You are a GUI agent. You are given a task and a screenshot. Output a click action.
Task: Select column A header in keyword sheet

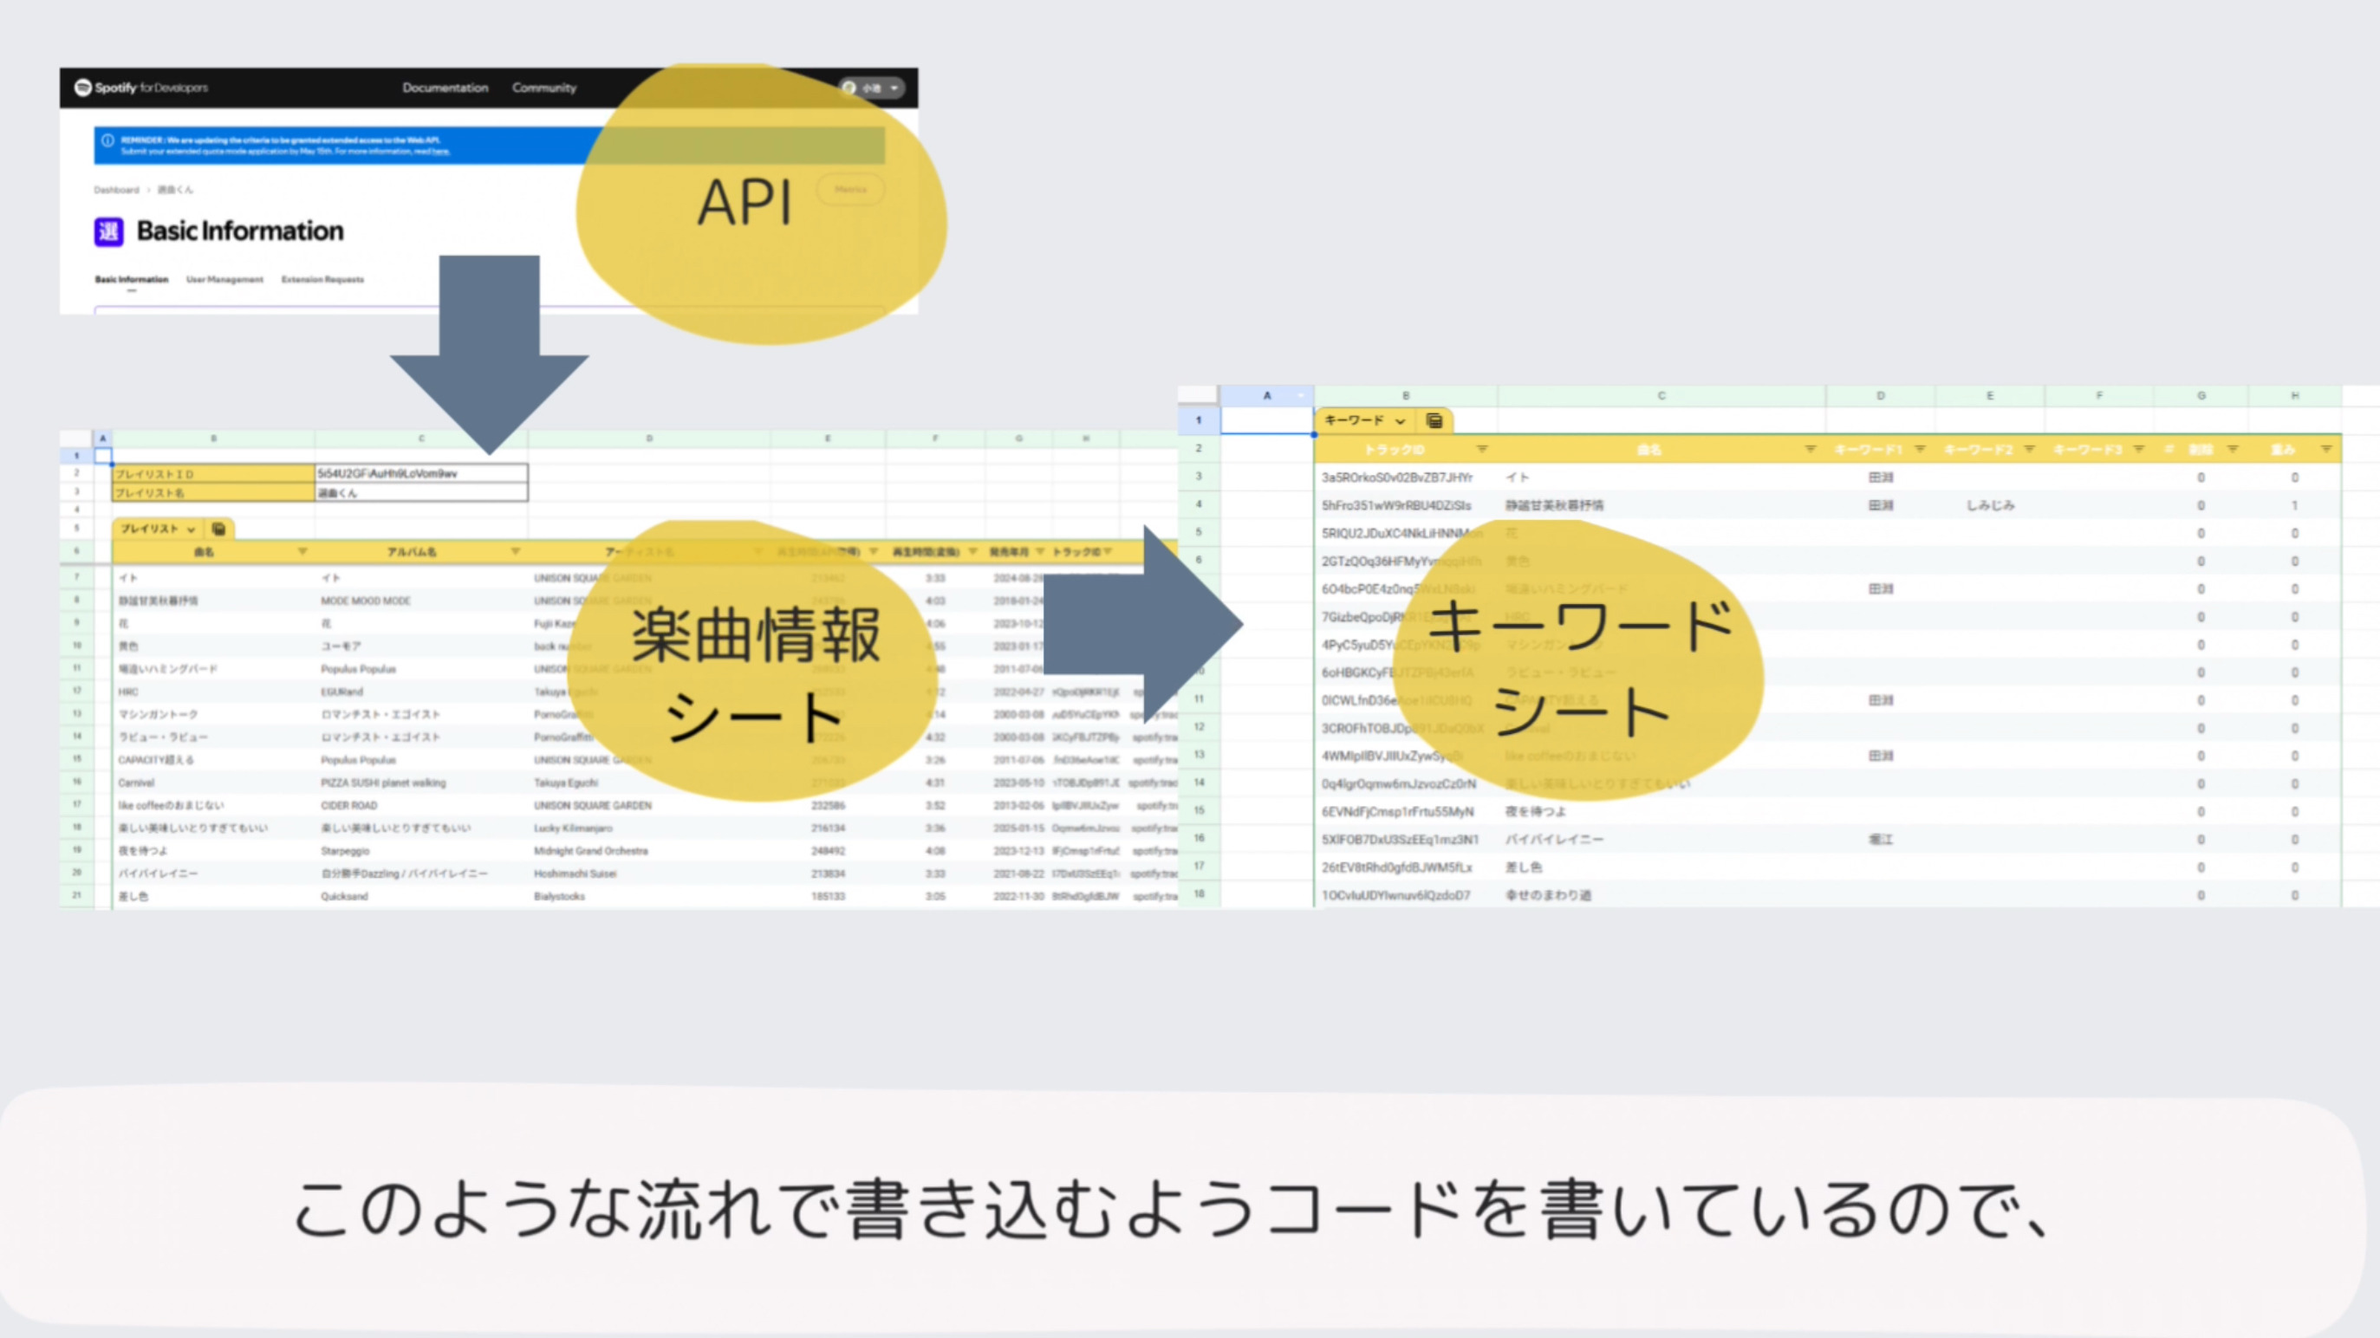1268,395
